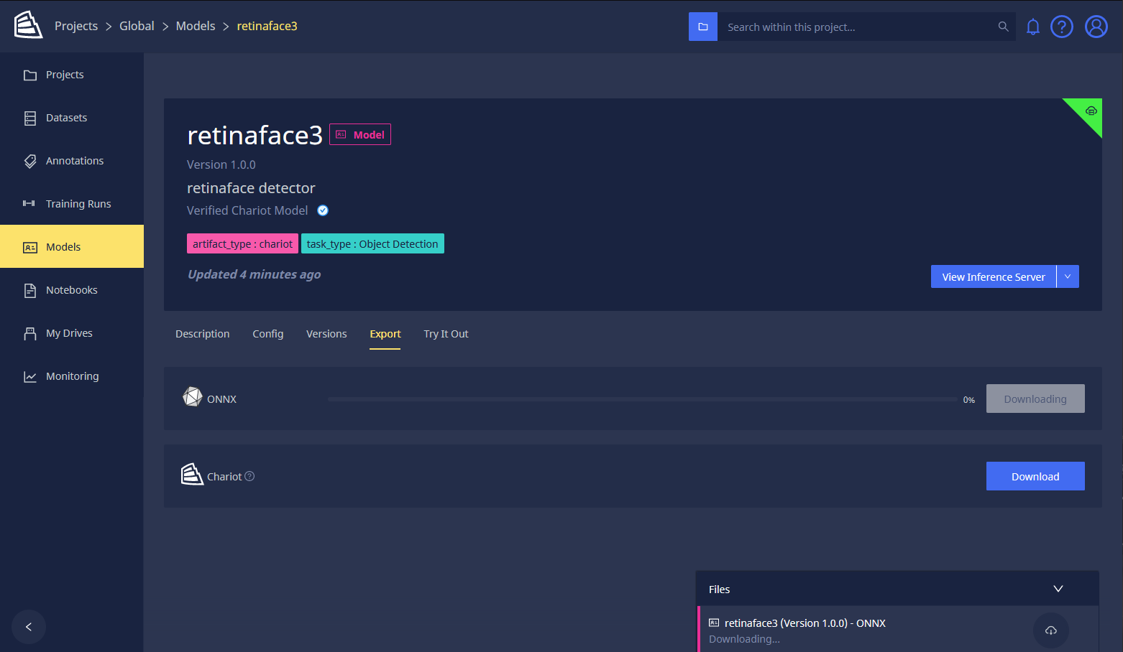Screen dimensions: 1123x652
Task: Click the Chariot export info icon
Action: point(249,476)
